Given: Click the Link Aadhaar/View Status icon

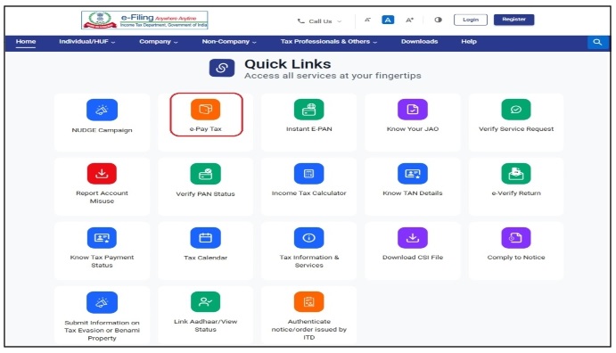Looking at the screenshot, I should pyautogui.click(x=205, y=301).
